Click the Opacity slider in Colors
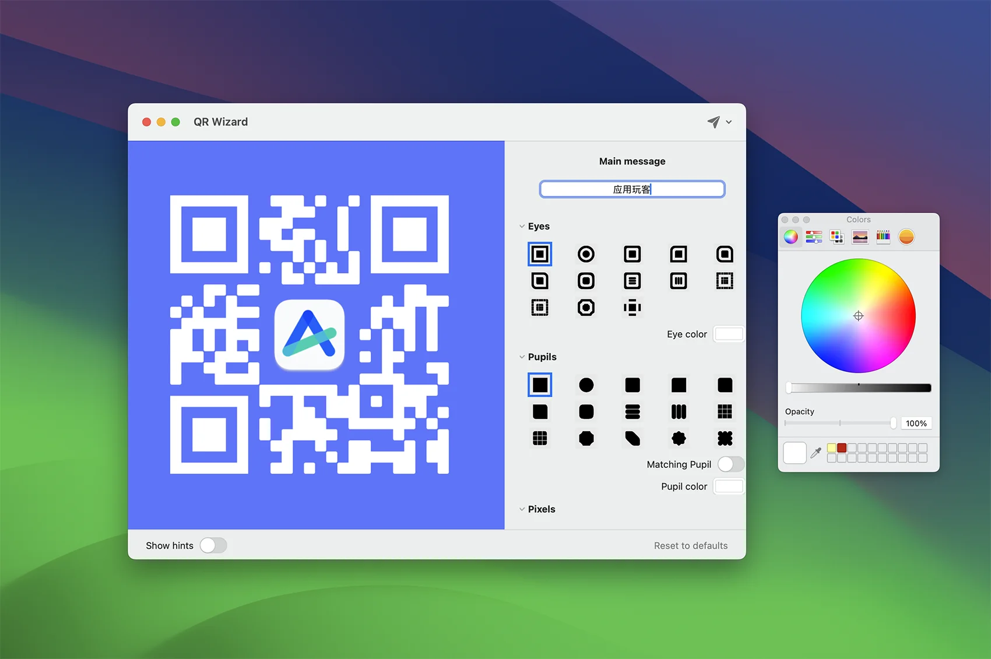 (841, 423)
